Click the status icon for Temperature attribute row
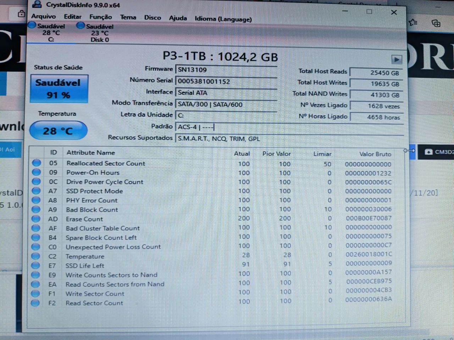Screen dimensions: 454x340 tap(35, 256)
